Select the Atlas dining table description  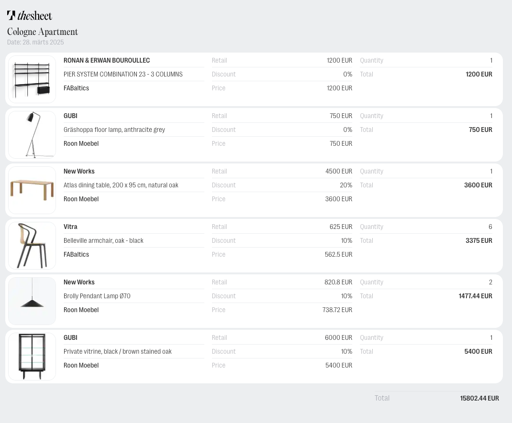(x=121, y=185)
